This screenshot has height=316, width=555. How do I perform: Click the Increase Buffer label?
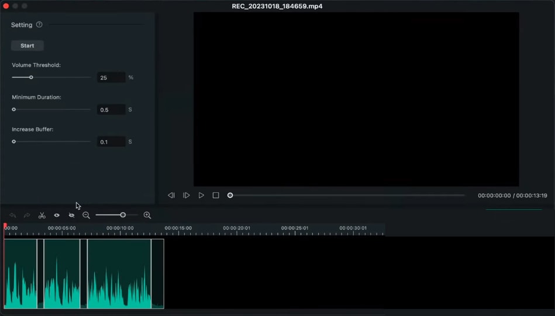point(33,129)
